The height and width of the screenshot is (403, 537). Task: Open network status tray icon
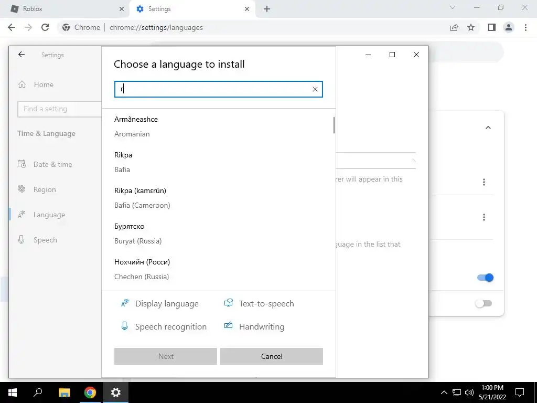click(x=457, y=393)
